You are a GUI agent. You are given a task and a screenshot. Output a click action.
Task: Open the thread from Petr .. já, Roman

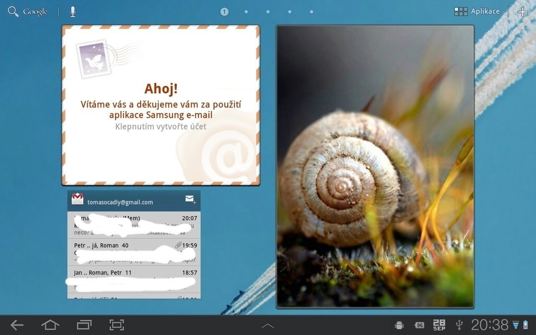[x=134, y=252]
